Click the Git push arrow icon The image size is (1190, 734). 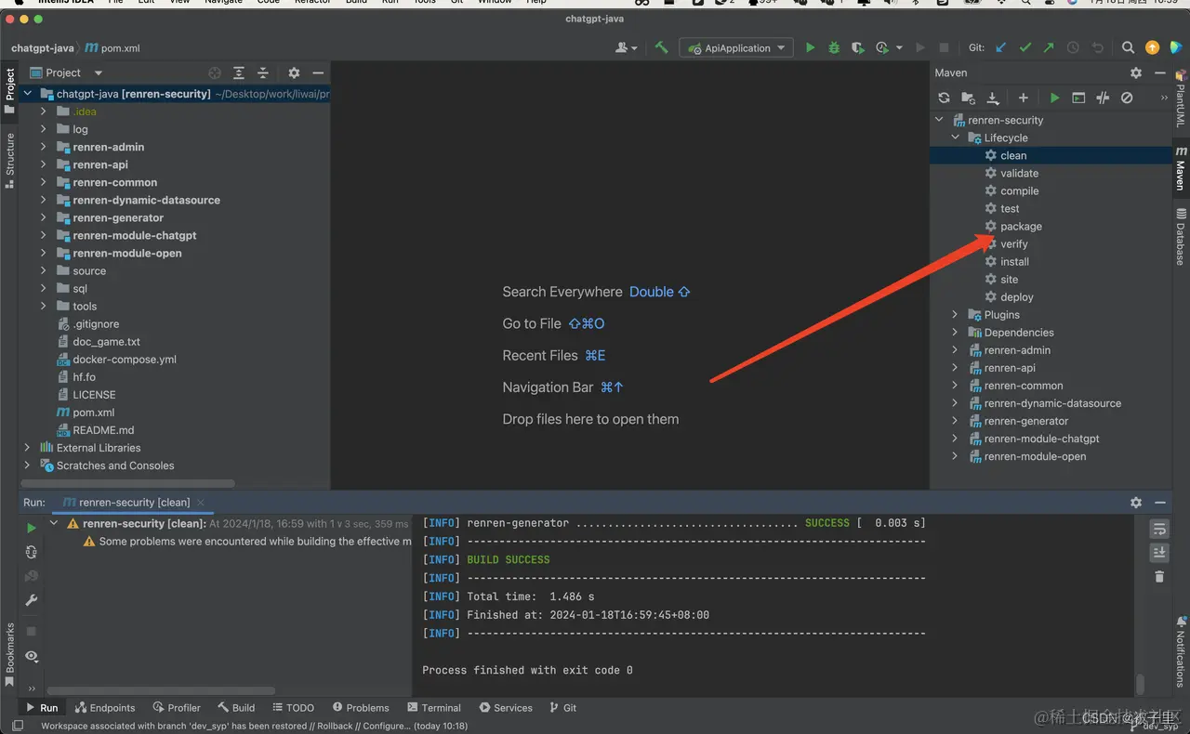pos(1049,47)
